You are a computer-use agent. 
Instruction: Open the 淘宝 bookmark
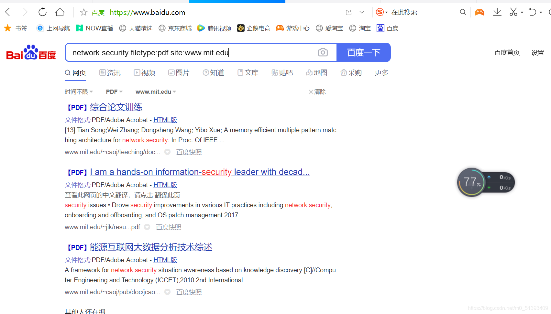click(360, 28)
